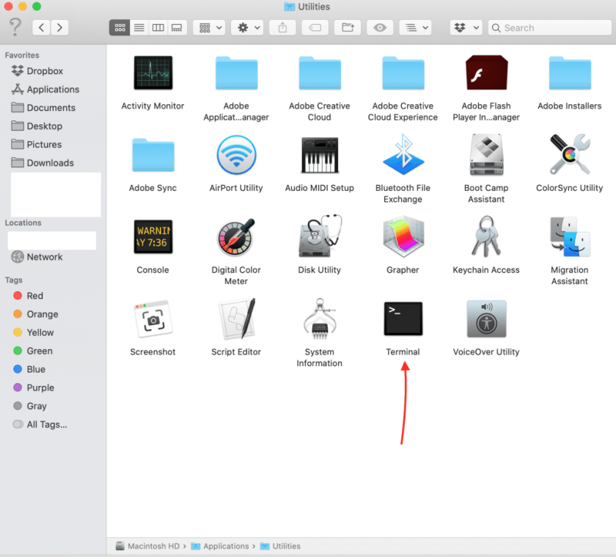Viewport: 616px width, 557px height.
Task: Open the Adobe Creative Cloud folder
Action: tap(320, 74)
